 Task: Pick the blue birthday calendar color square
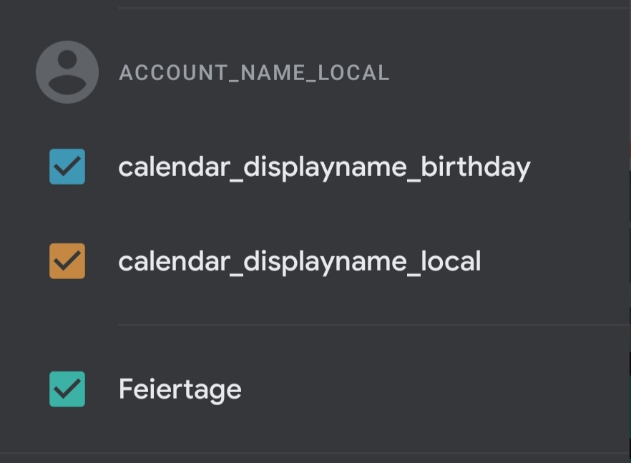tap(67, 167)
